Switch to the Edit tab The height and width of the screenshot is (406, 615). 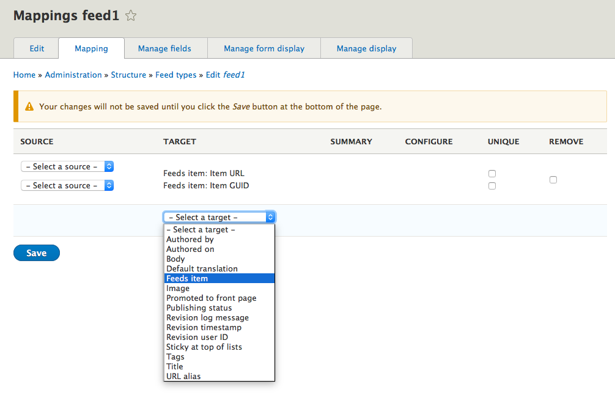[x=36, y=48]
